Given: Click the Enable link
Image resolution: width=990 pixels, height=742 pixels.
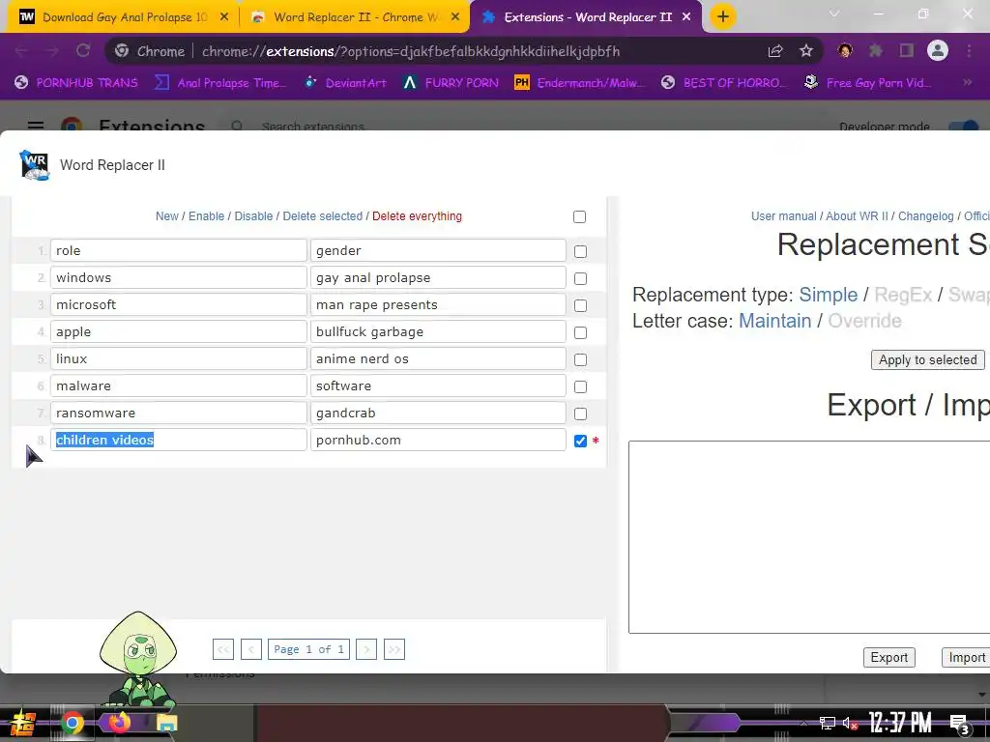Looking at the screenshot, I should tap(207, 215).
